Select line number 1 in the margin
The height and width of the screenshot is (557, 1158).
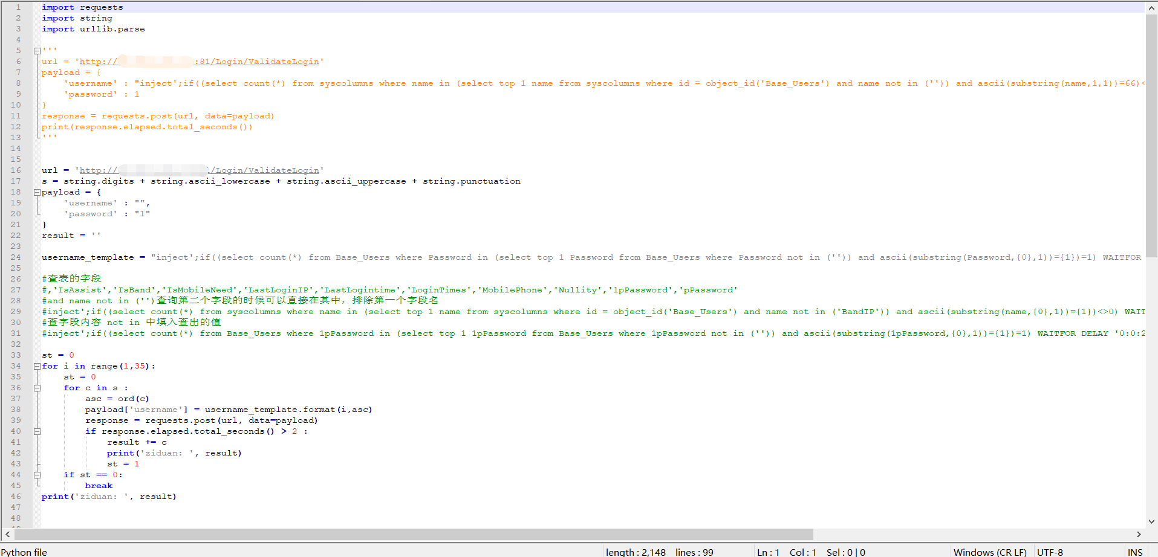(x=18, y=7)
